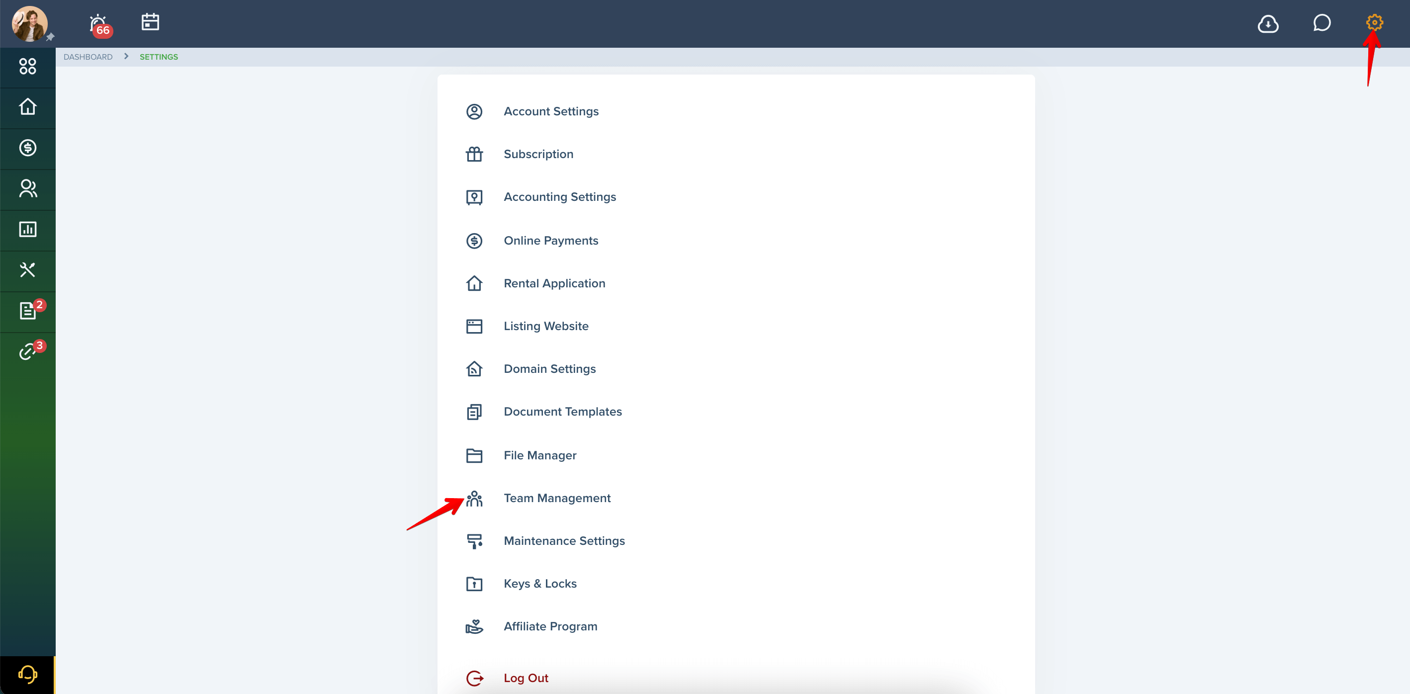This screenshot has width=1410, height=694.
Task: Click the Listing Website window icon
Action: point(474,326)
